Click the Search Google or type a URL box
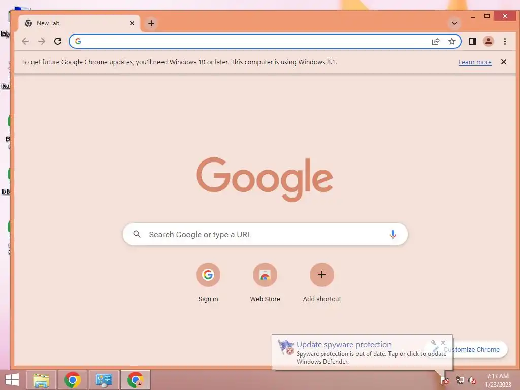The image size is (520, 390). coord(265,235)
